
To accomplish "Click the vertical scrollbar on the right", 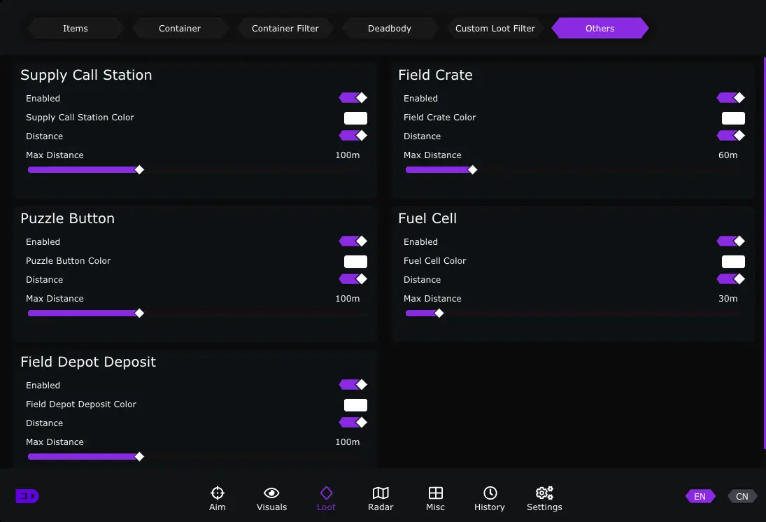I will point(764,252).
